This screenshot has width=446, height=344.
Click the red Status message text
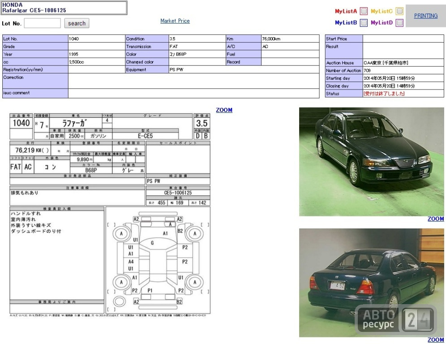(x=384, y=93)
